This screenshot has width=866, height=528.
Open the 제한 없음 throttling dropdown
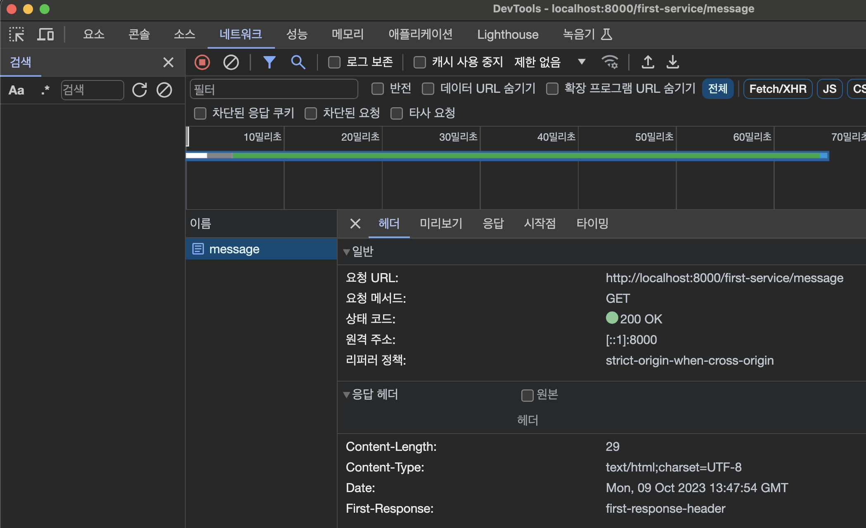(550, 62)
